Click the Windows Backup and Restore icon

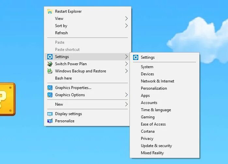pyautogui.click(x=50, y=71)
